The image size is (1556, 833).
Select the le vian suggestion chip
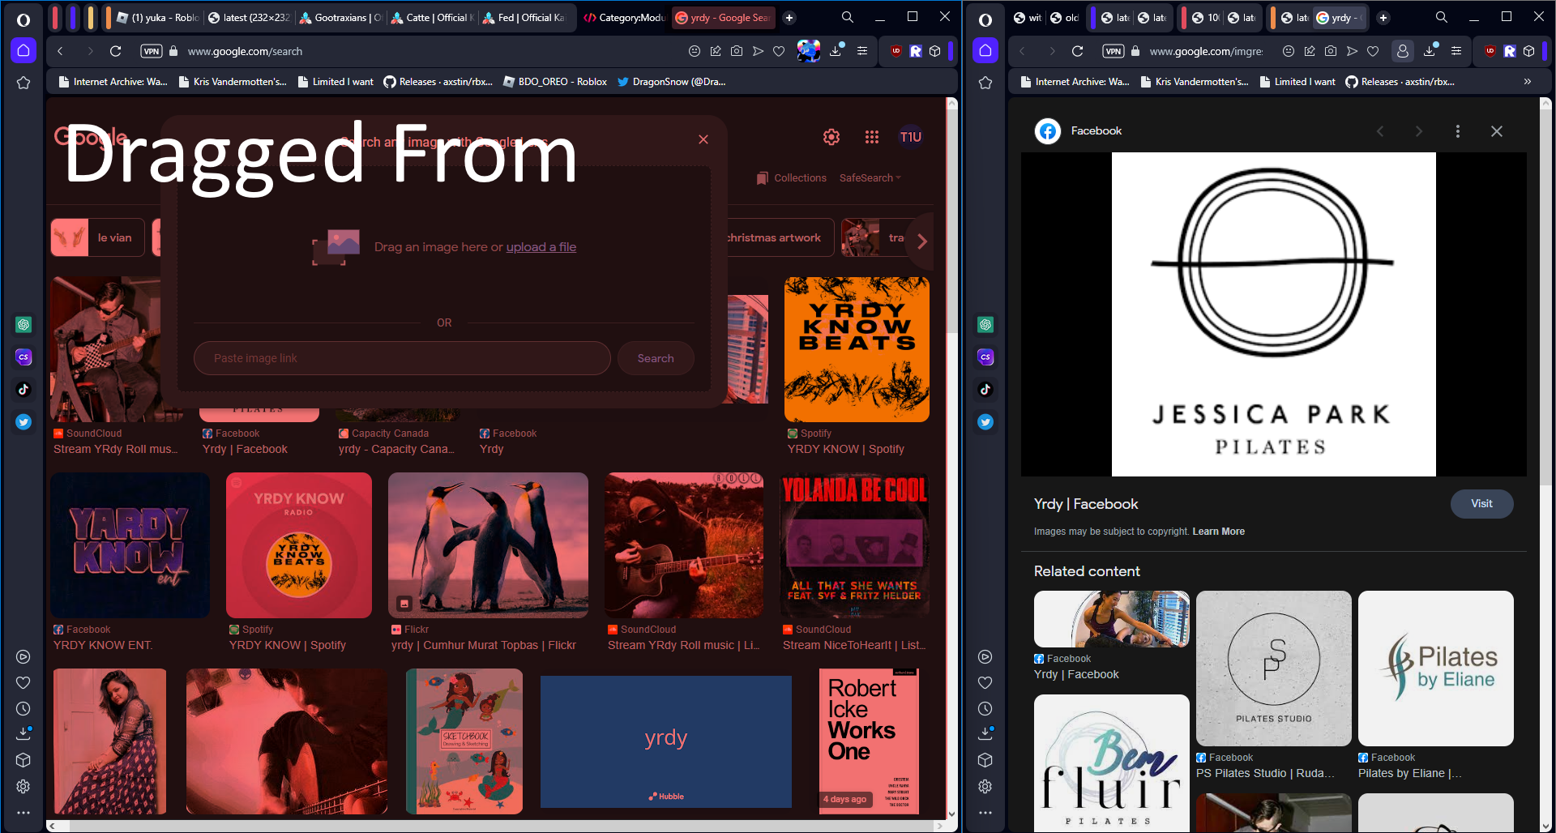point(97,237)
